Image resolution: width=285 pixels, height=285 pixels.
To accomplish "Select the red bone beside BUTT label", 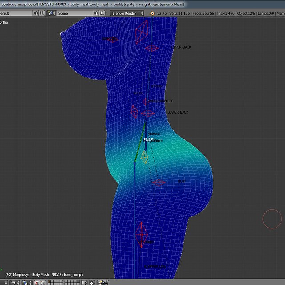I will tap(159, 183).
